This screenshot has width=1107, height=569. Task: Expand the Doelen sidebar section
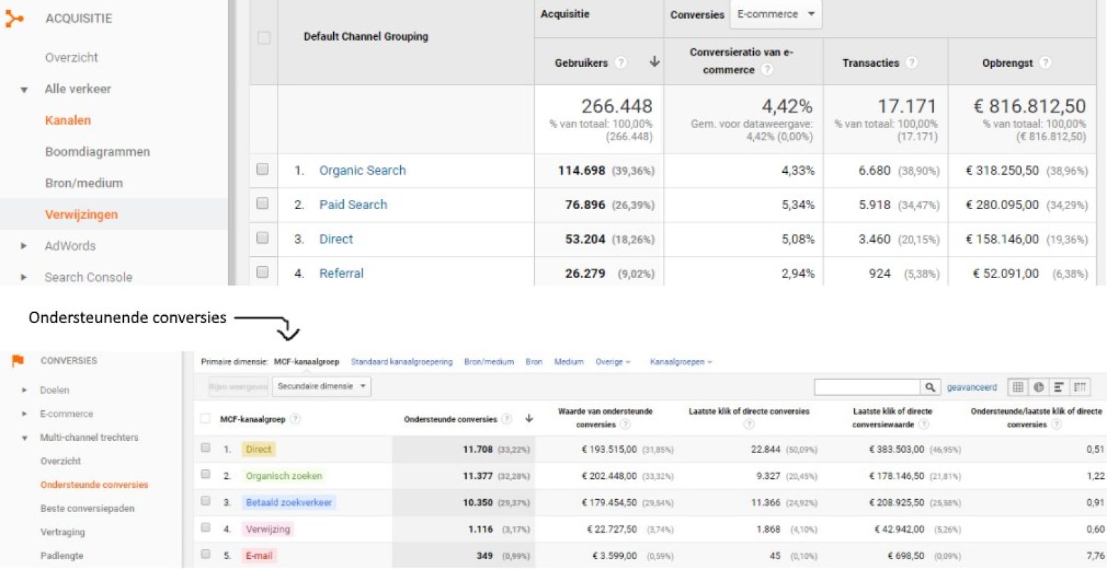tap(25, 390)
